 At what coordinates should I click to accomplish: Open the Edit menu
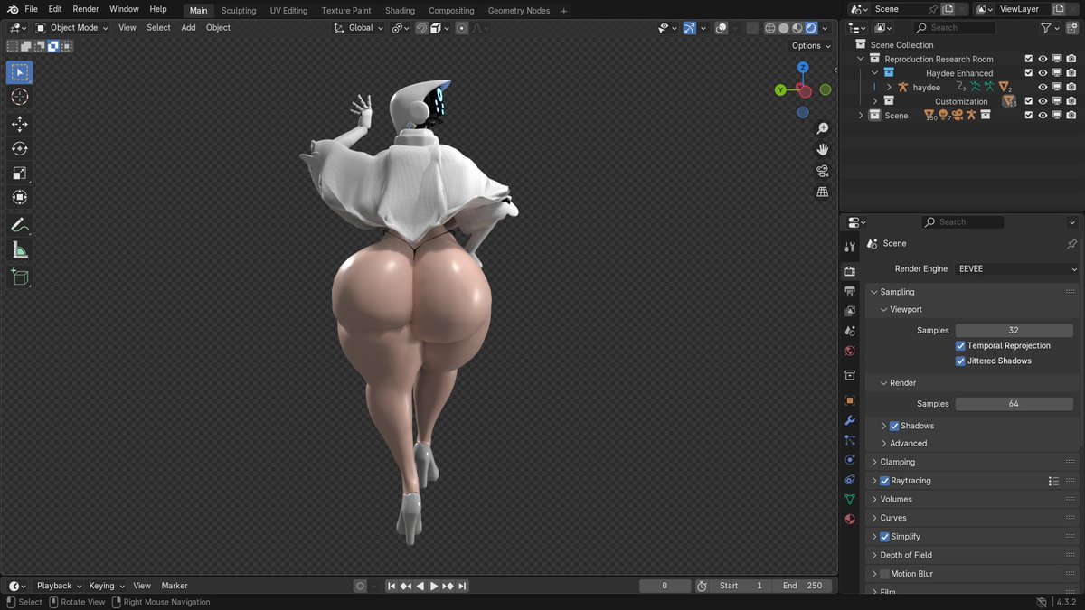pyautogui.click(x=55, y=9)
